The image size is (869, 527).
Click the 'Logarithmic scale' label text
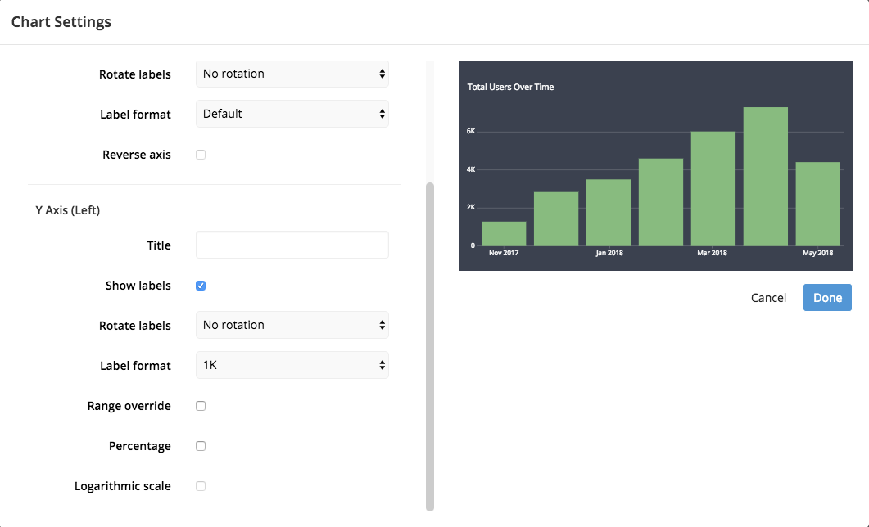(x=123, y=487)
